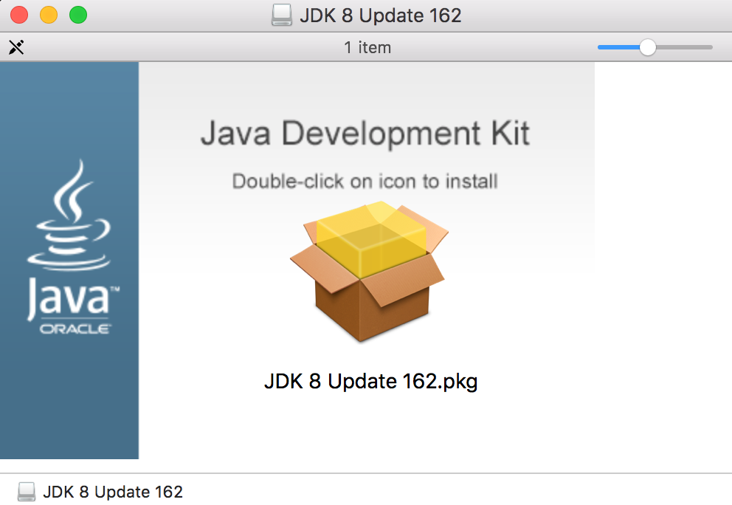The image size is (732, 505).
Task: Minimize the window with the yellow button
Action: (x=49, y=15)
